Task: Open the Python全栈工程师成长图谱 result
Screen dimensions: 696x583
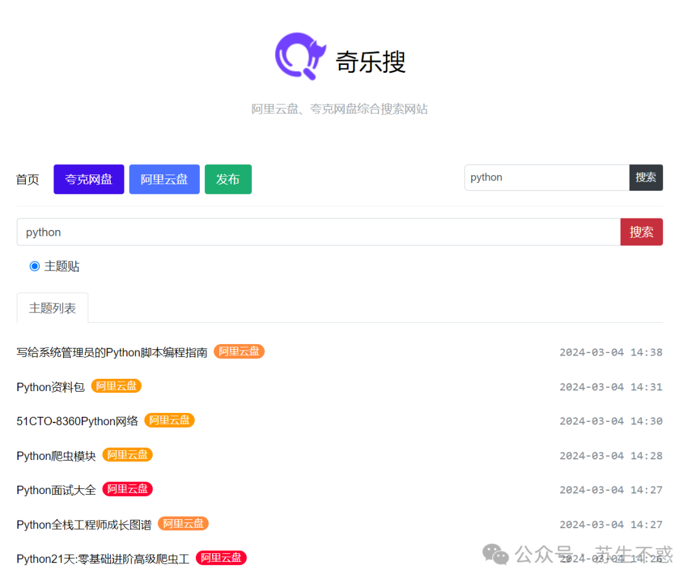Action: (x=84, y=525)
